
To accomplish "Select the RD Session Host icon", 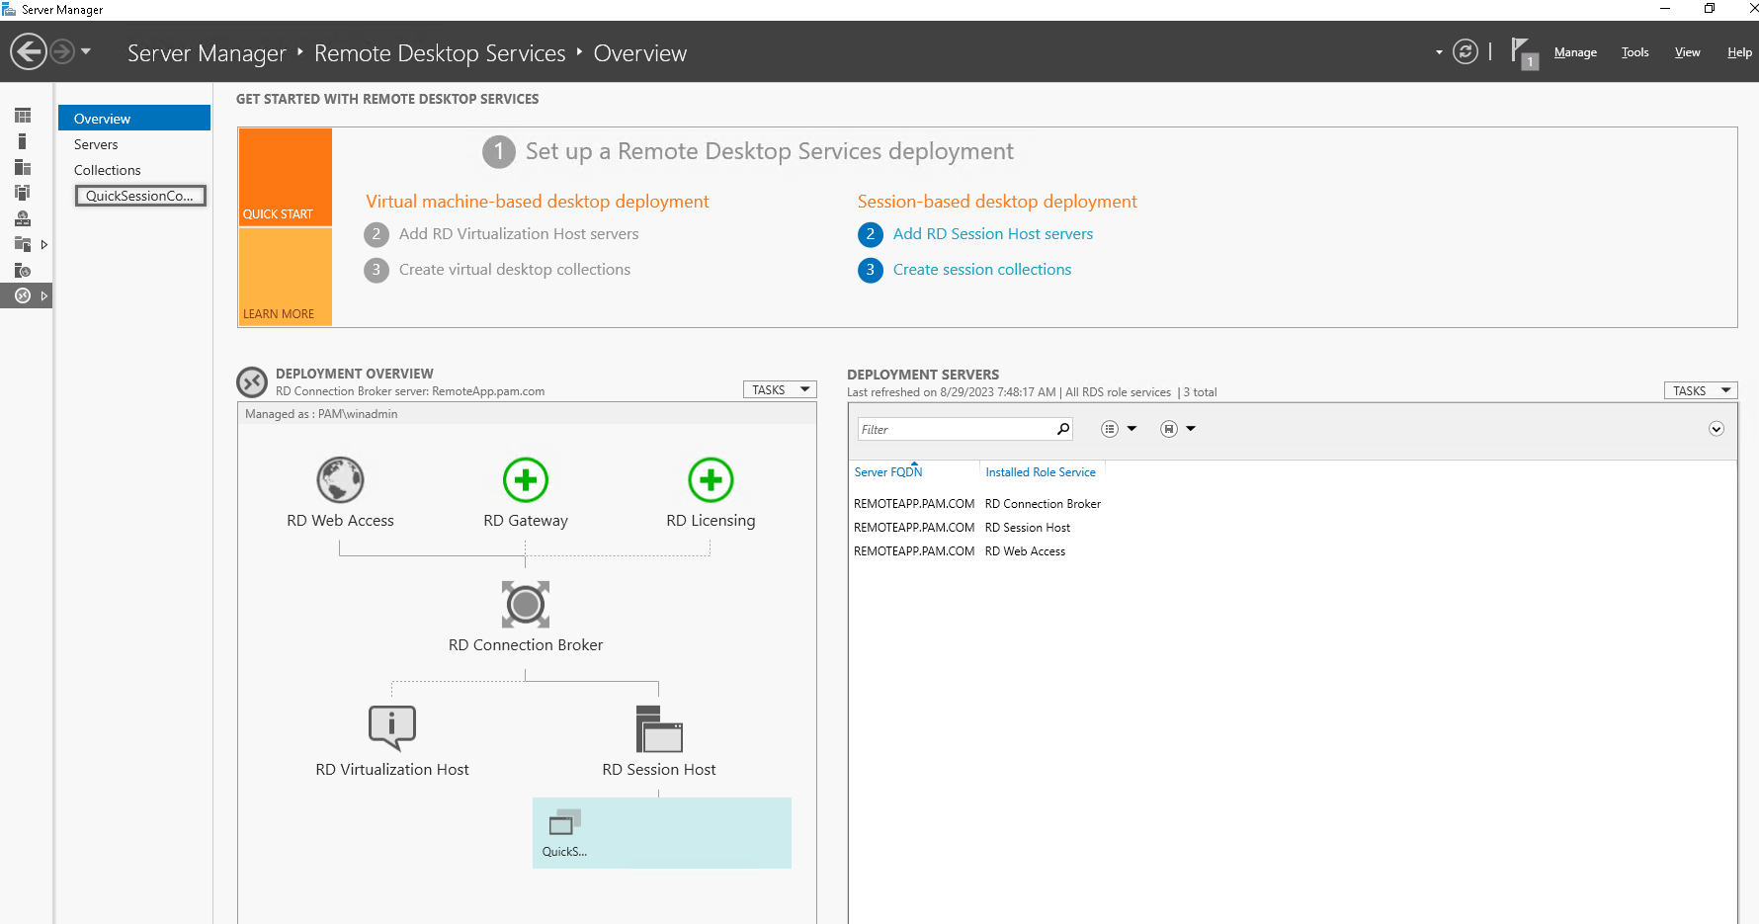I will [x=659, y=729].
